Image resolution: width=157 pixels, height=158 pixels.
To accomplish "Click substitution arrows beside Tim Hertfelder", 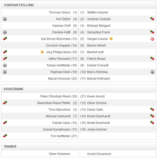I will pyautogui.click(x=5, y=136).
